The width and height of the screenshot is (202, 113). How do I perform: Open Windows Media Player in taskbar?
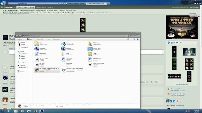pos(22,111)
